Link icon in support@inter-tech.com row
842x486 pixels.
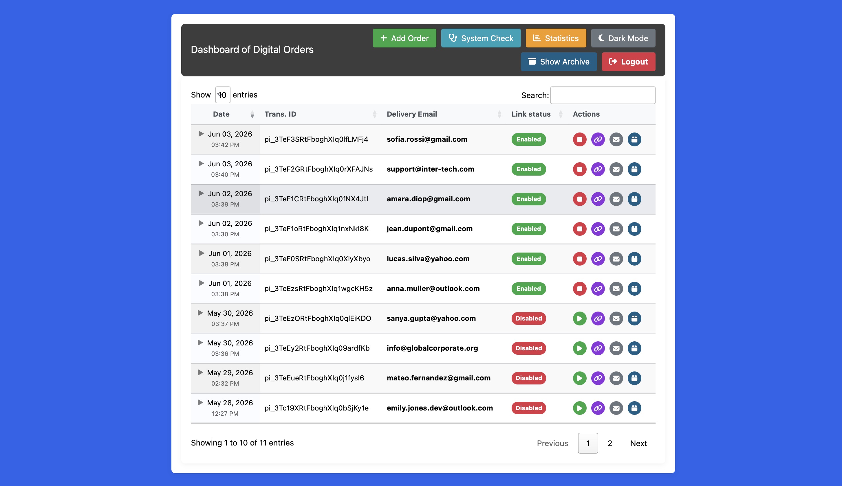pos(598,169)
